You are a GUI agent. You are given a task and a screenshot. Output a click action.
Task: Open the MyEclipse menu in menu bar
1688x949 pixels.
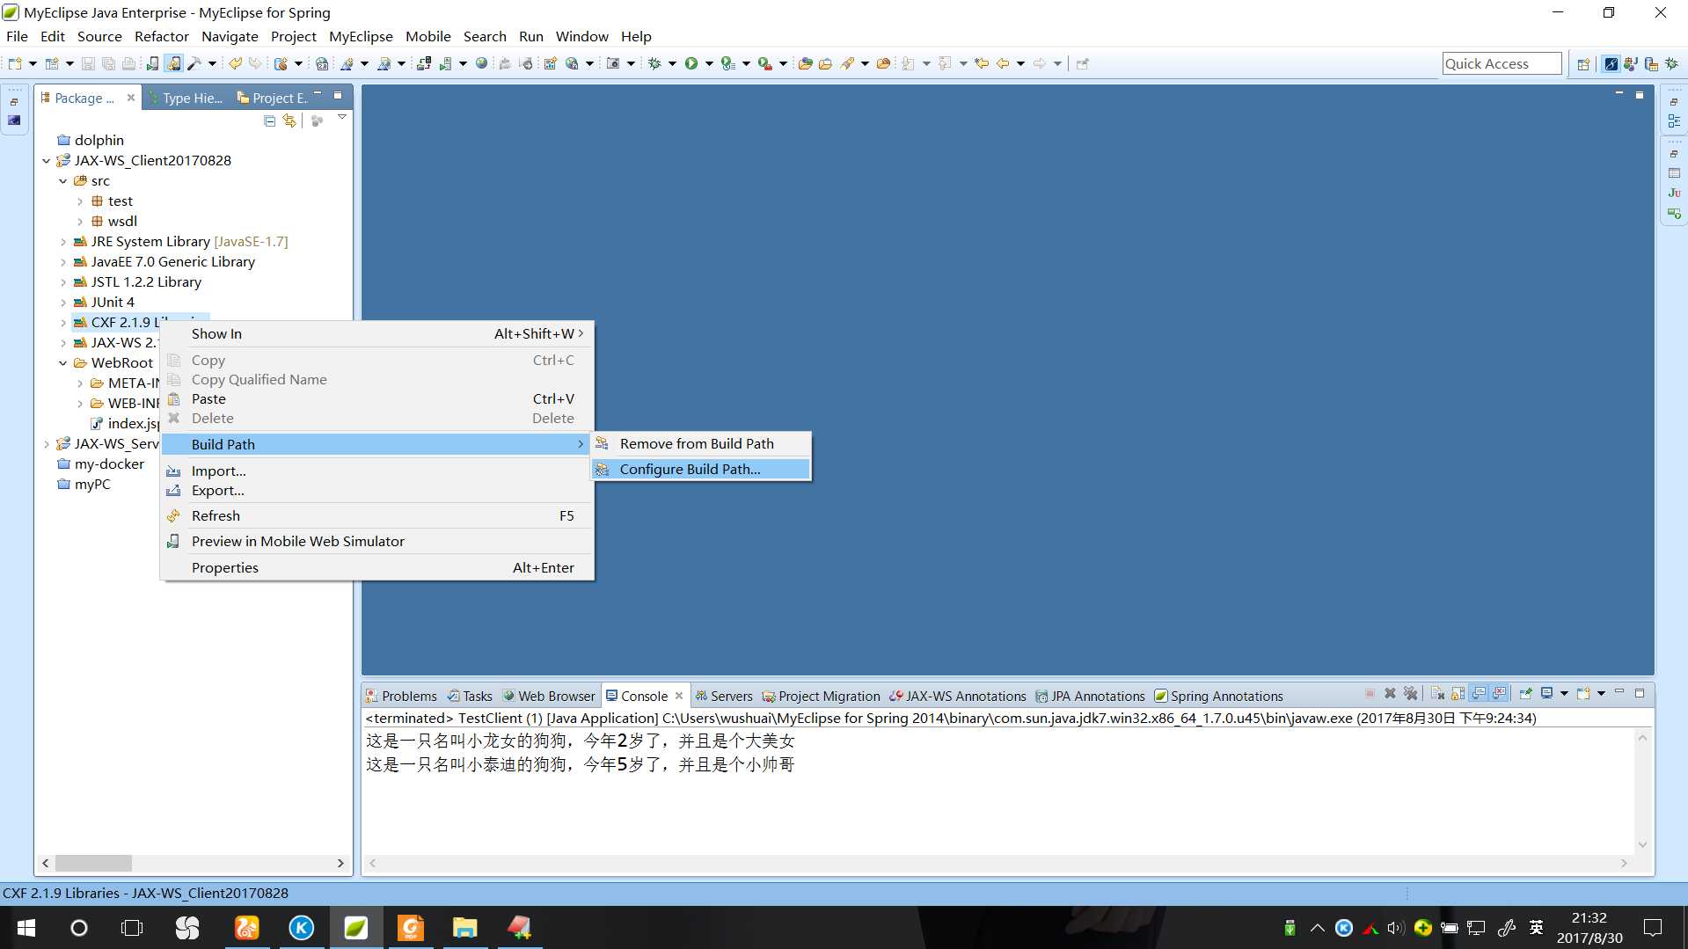(x=361, y=36)
